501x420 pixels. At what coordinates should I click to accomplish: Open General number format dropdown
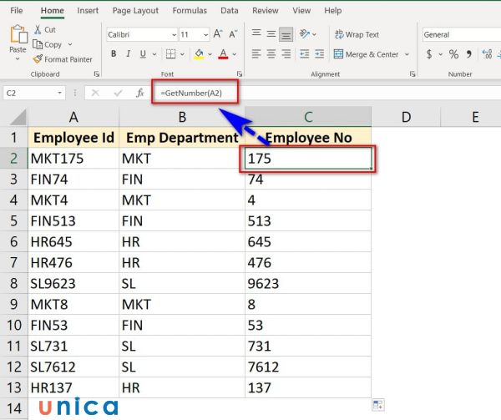coord(462,34)
